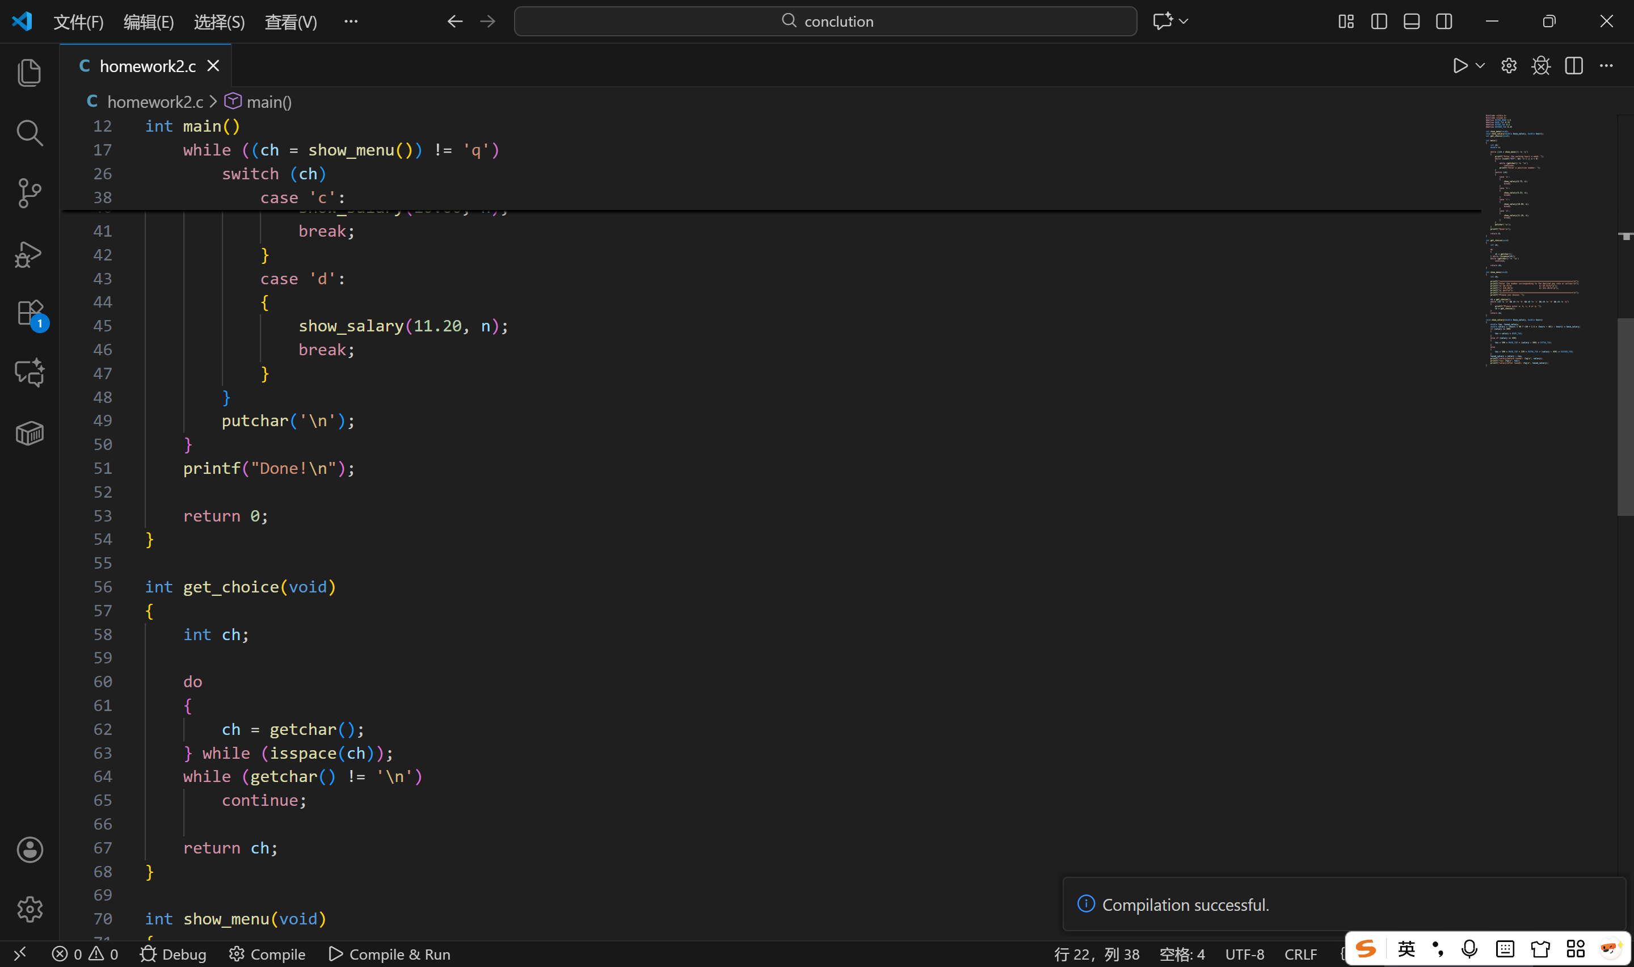1634x967 pixels.
Task: Click the vertical scrollbar thumb
Action: (1625, 417)
